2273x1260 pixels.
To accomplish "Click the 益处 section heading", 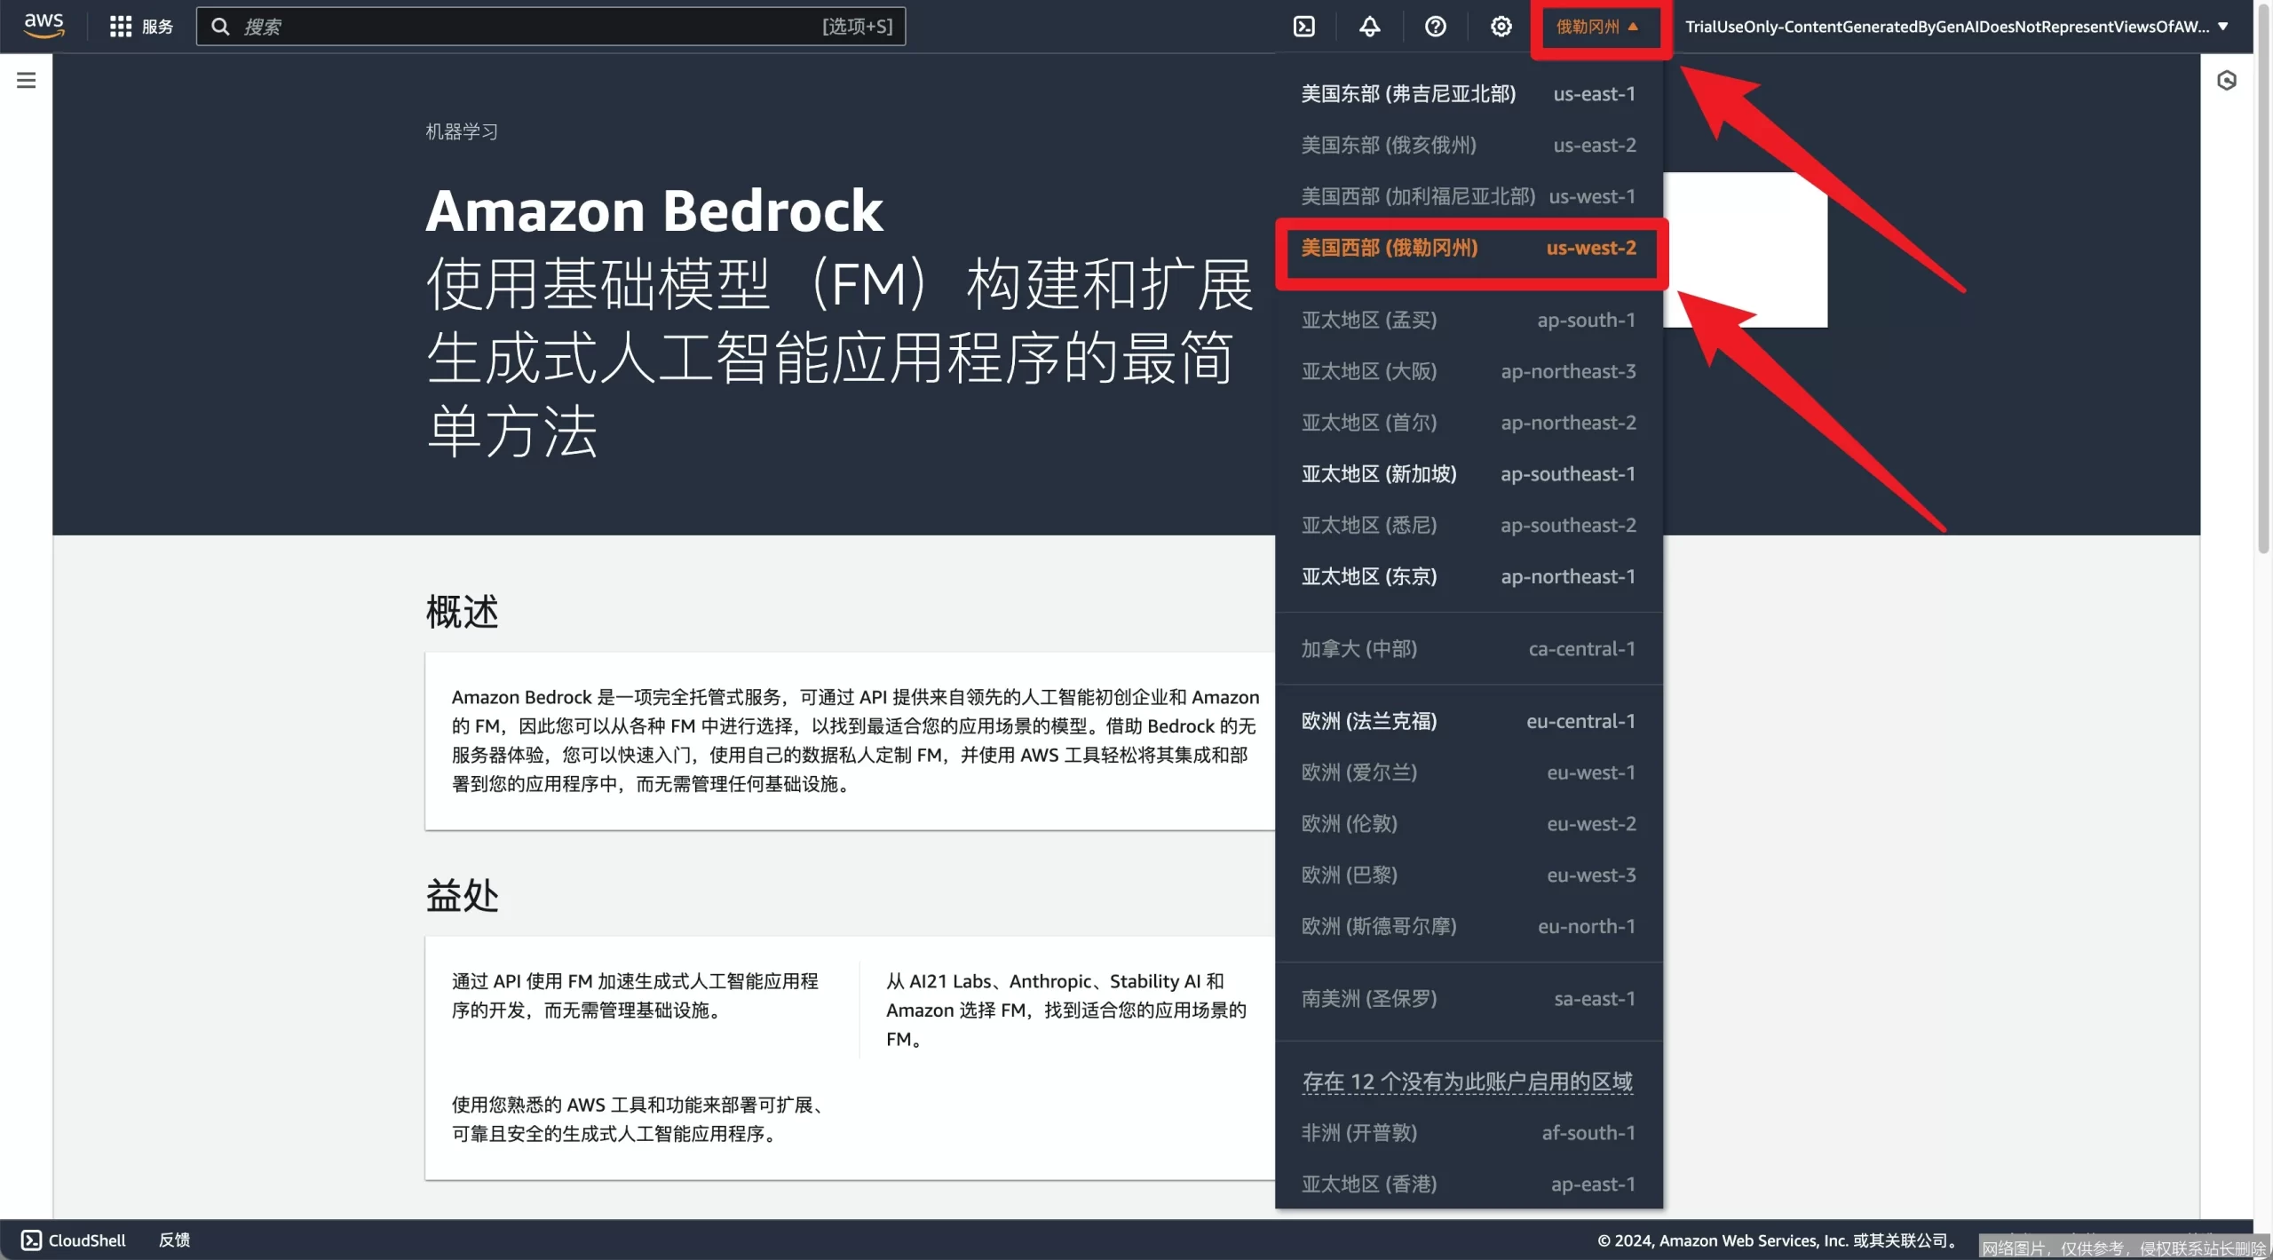I will pyautogui.click(x=463, y=895).
